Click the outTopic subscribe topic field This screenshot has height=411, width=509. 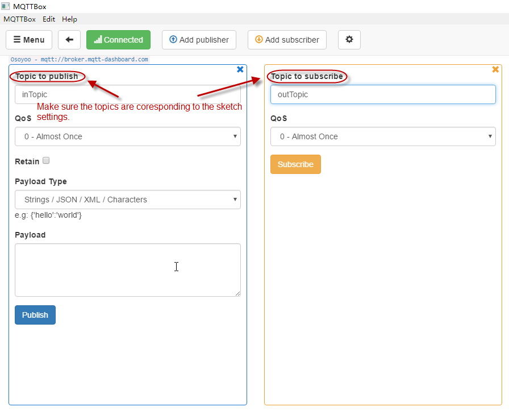point(383,94)
